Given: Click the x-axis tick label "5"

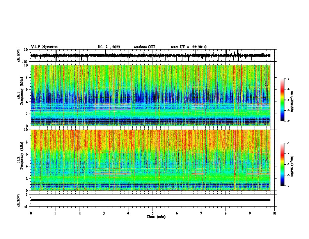Looking at the screenshot, I should point(153,213).
